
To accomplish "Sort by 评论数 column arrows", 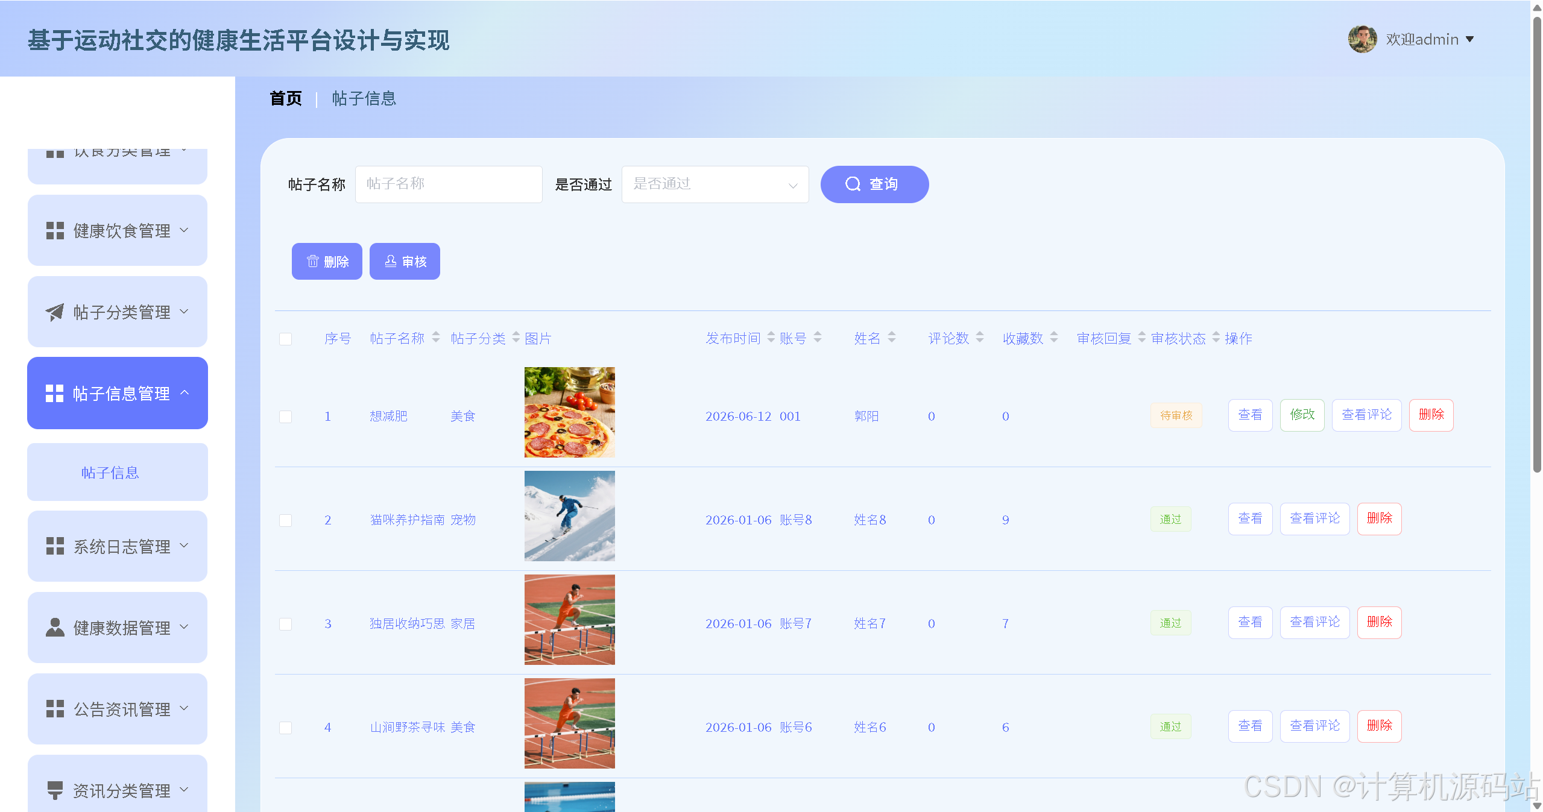I will 980,338.
